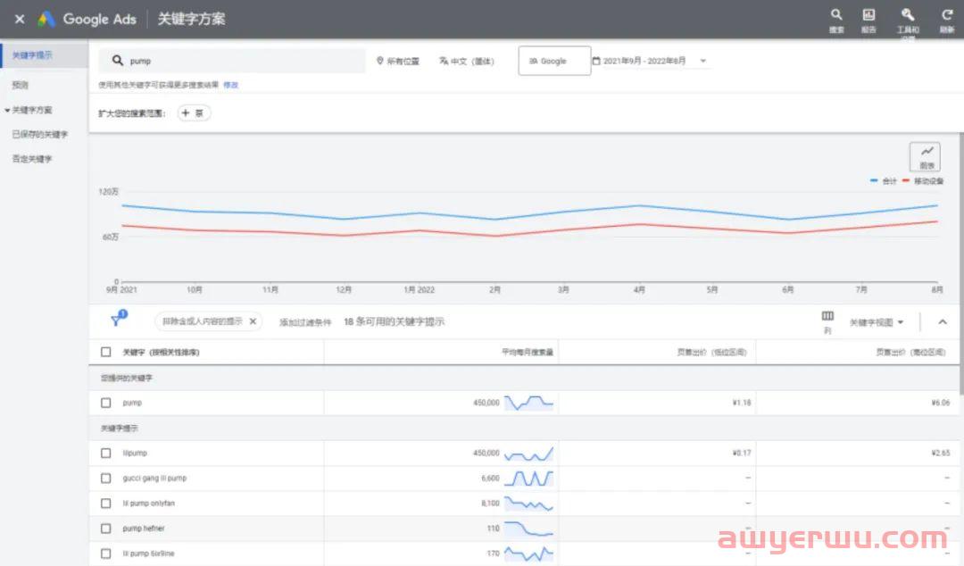Open saved keywords in the sidebar
964x566 pixels.
[x=39, y=134]
